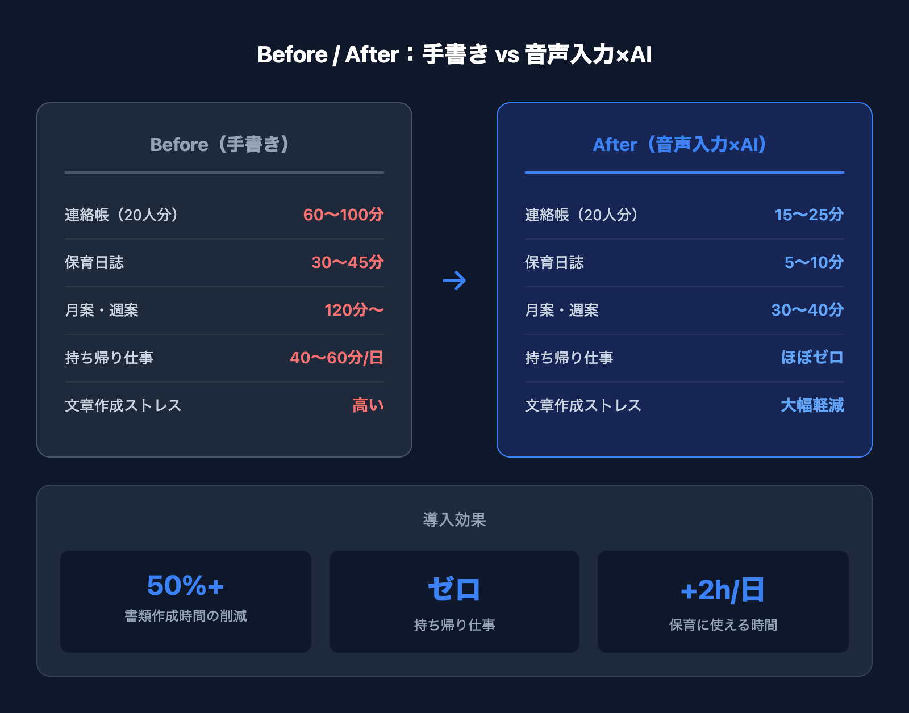Viewport: 909px width, 713px height.
Task: Click the red '60〜100分' value
Action: 343,215
